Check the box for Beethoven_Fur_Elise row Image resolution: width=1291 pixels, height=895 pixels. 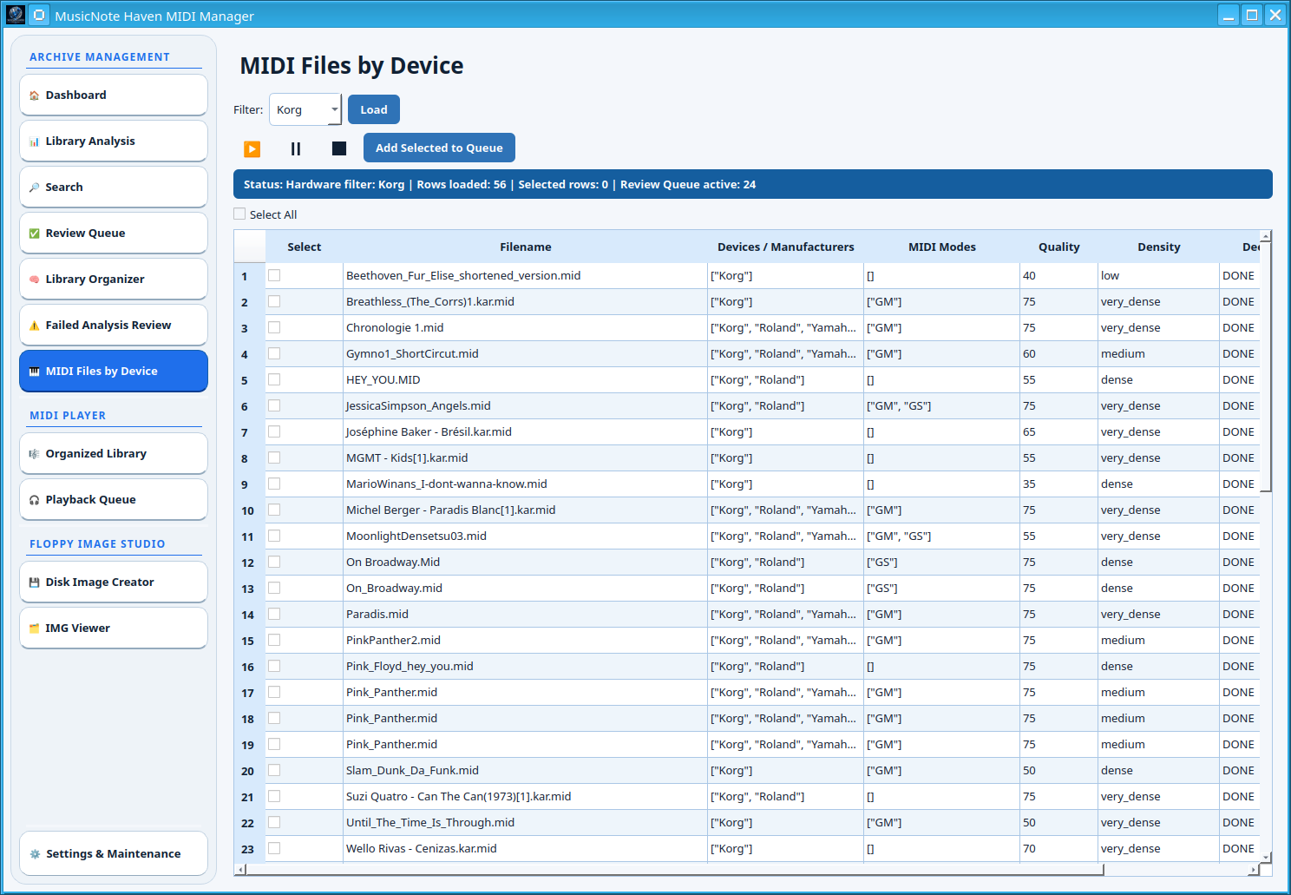click(274, 275)
